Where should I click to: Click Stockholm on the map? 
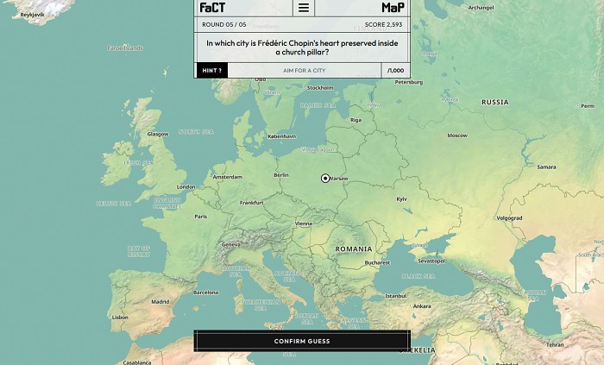[320, 88]
